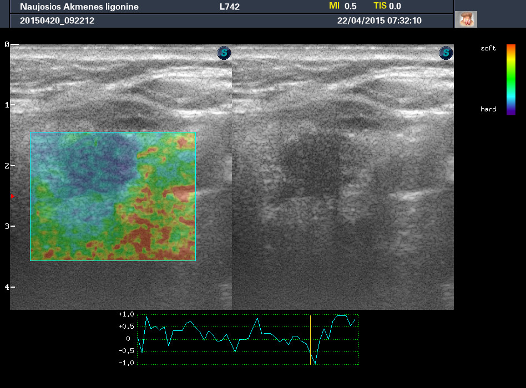Click the vertical cursor line in strain graph
The width and height of the screenshot is (526, 388).
(x=310, y=339)
